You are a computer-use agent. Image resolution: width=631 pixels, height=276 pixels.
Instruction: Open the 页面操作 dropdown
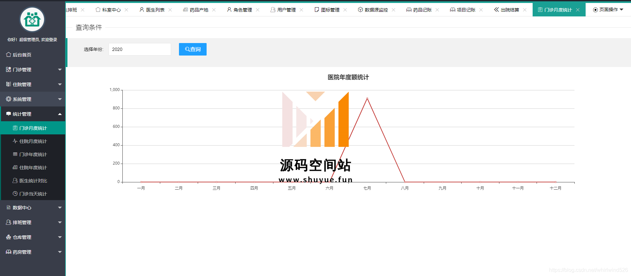[x=608, y=10]
